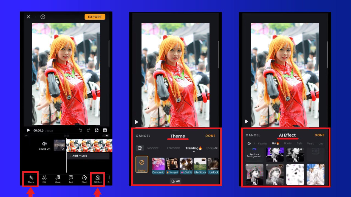Choose the None theme option
The width and height of the screenshot is (351, 197).
tap(142, 164)
